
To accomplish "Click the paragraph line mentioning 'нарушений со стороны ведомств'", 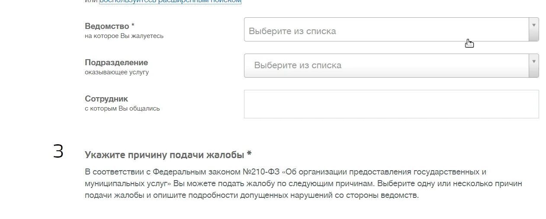I will [252, 195].
